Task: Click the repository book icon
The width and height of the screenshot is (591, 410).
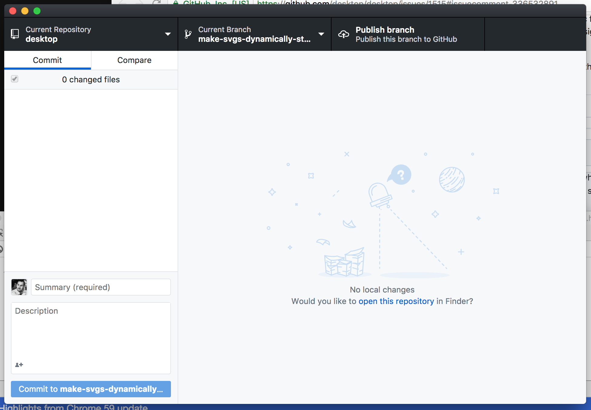Action: click(15, 34)
